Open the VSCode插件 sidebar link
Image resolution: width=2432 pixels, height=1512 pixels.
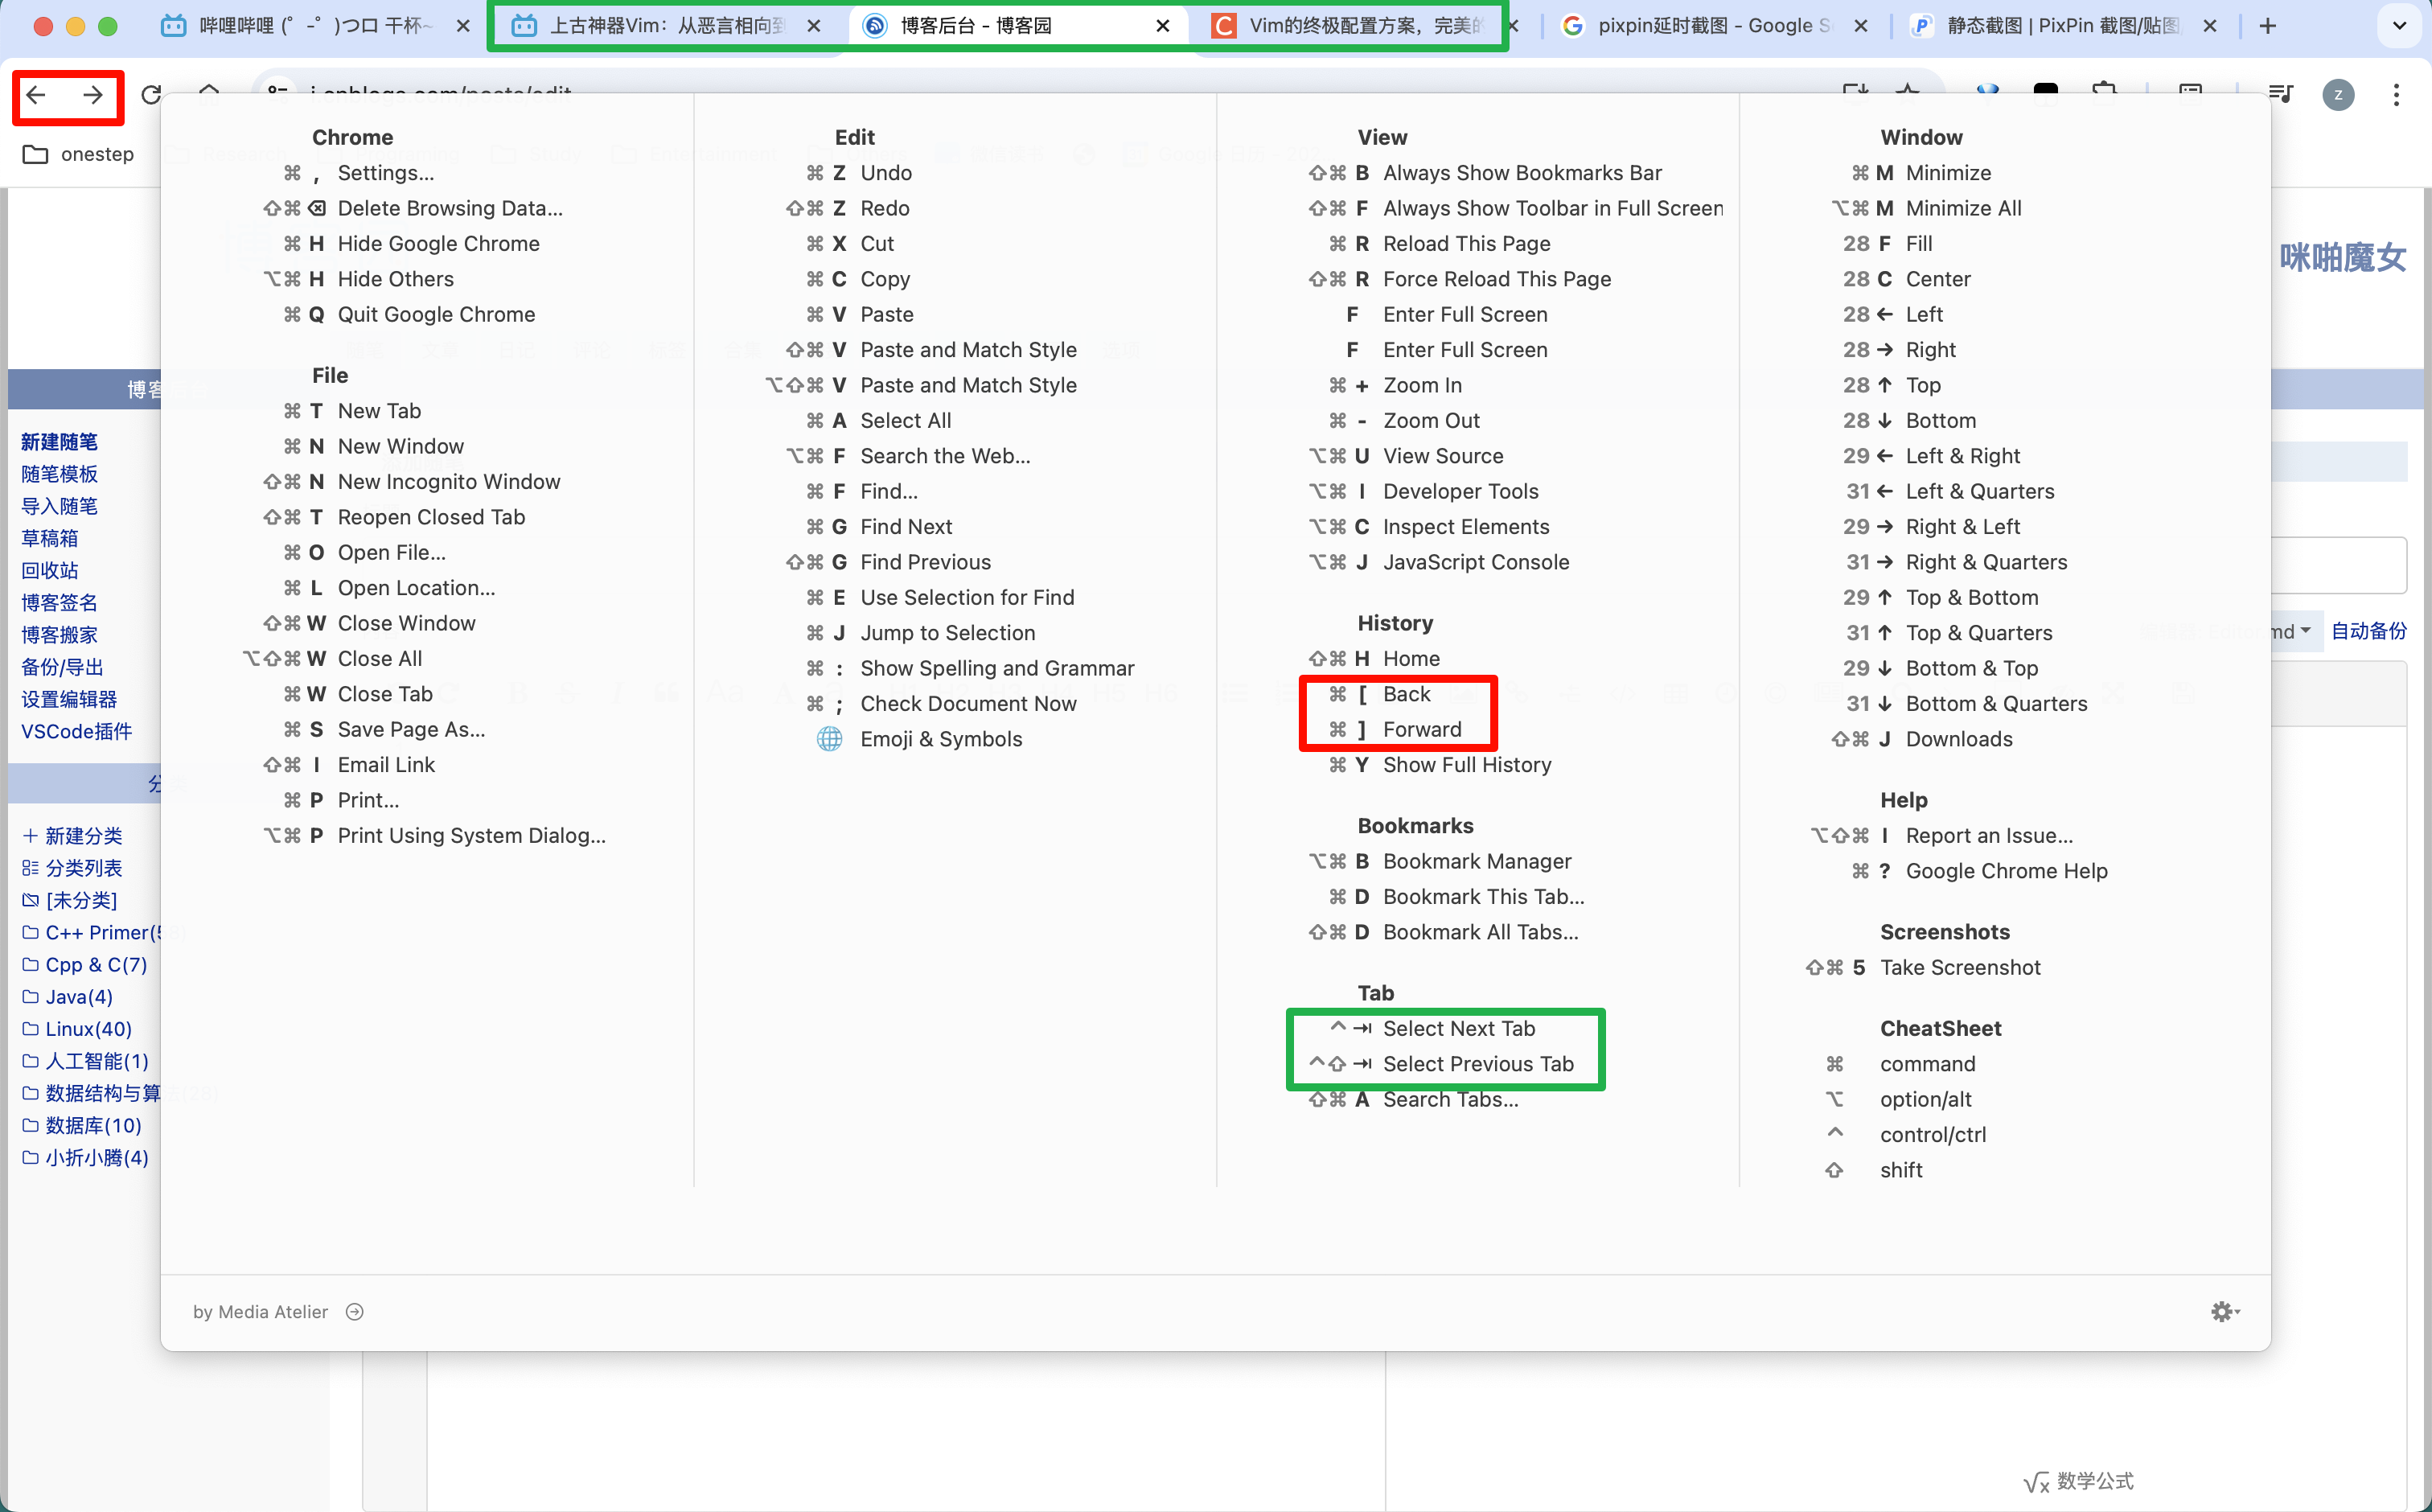(x=76, y=731)
